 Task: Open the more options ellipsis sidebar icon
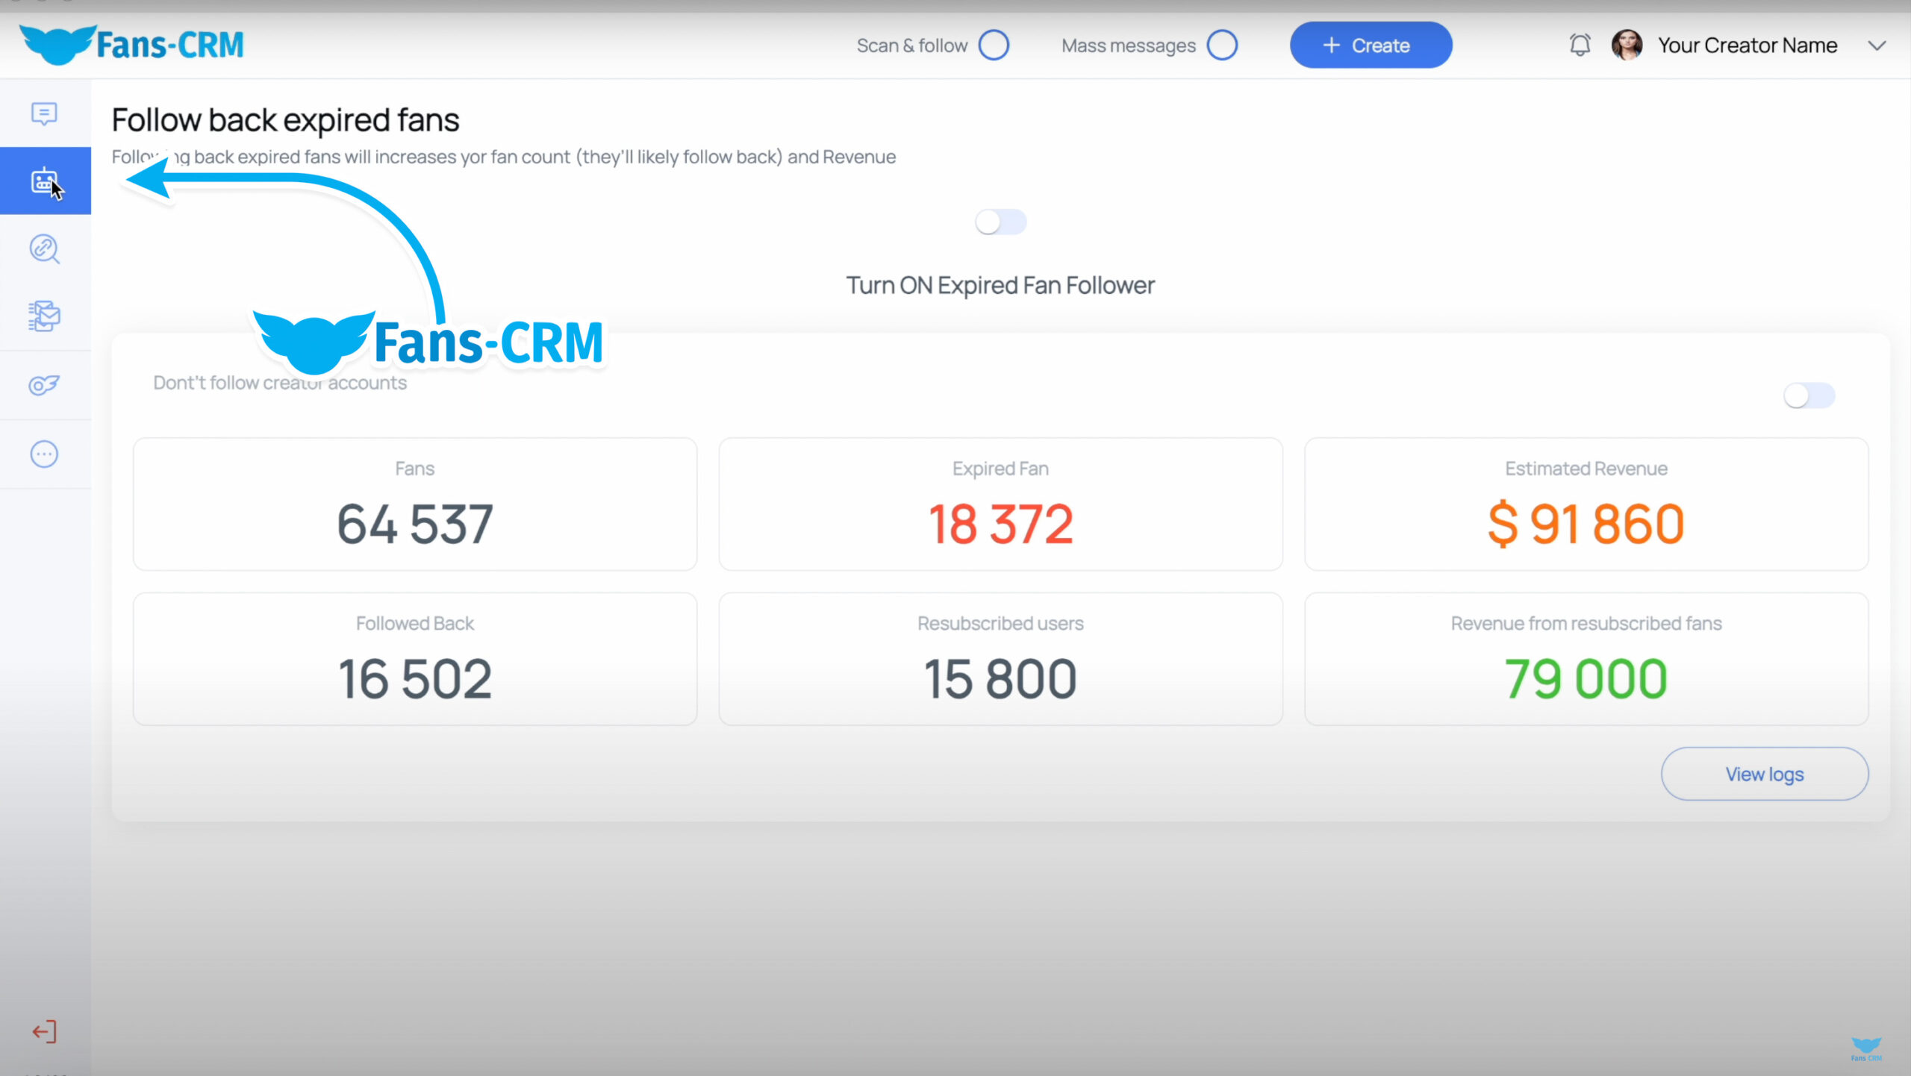pos(44,454)
